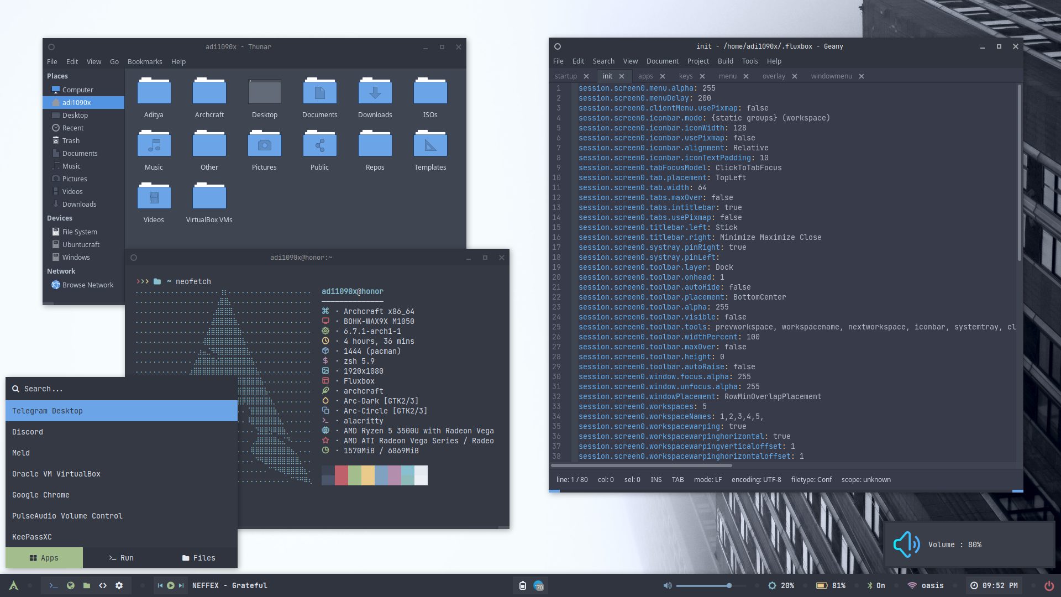
Task: Toggle Bluetooth On indicator
Action: 876,585
